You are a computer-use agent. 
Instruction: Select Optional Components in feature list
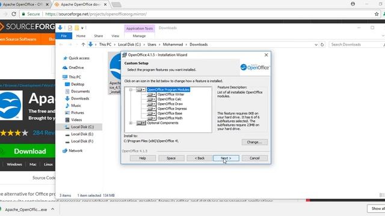pos(162,123)
